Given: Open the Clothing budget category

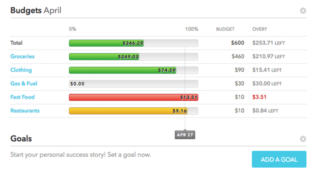Looking at the screenshot, I should point(21,70).
